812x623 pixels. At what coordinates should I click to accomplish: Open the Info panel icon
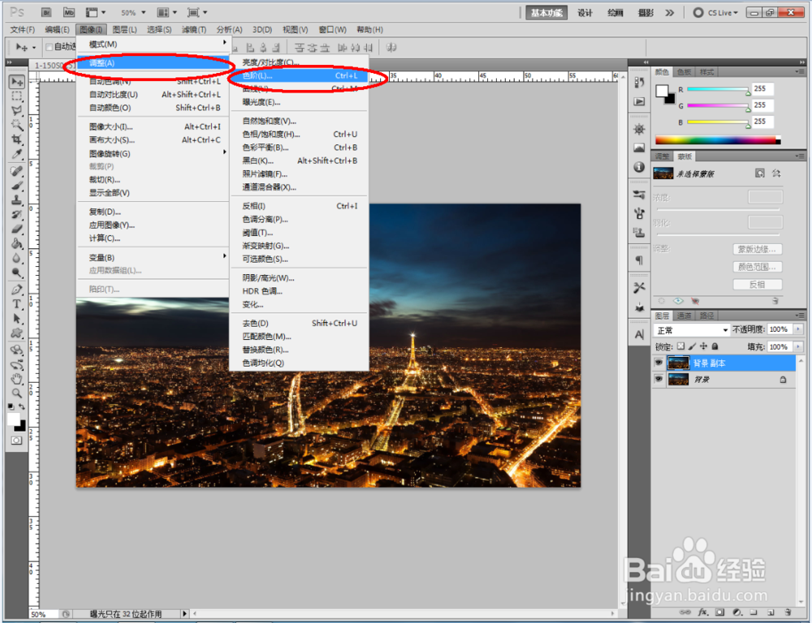click(639, 166)
